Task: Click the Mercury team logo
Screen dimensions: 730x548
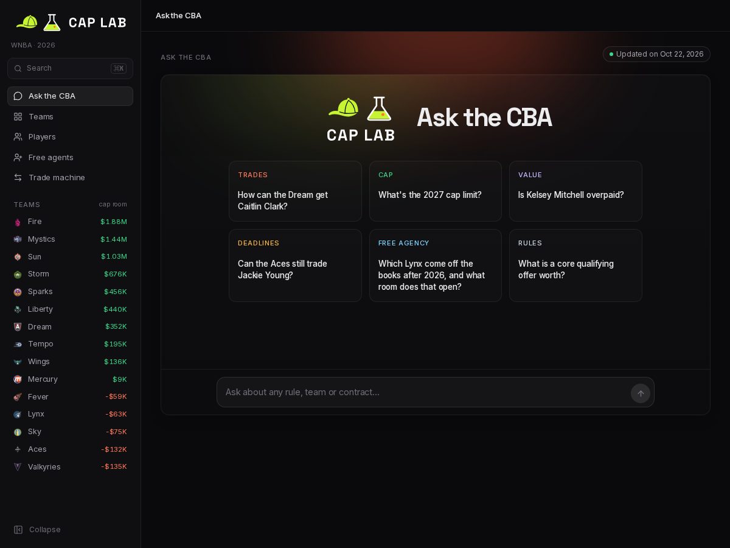Action: point(18,379)
